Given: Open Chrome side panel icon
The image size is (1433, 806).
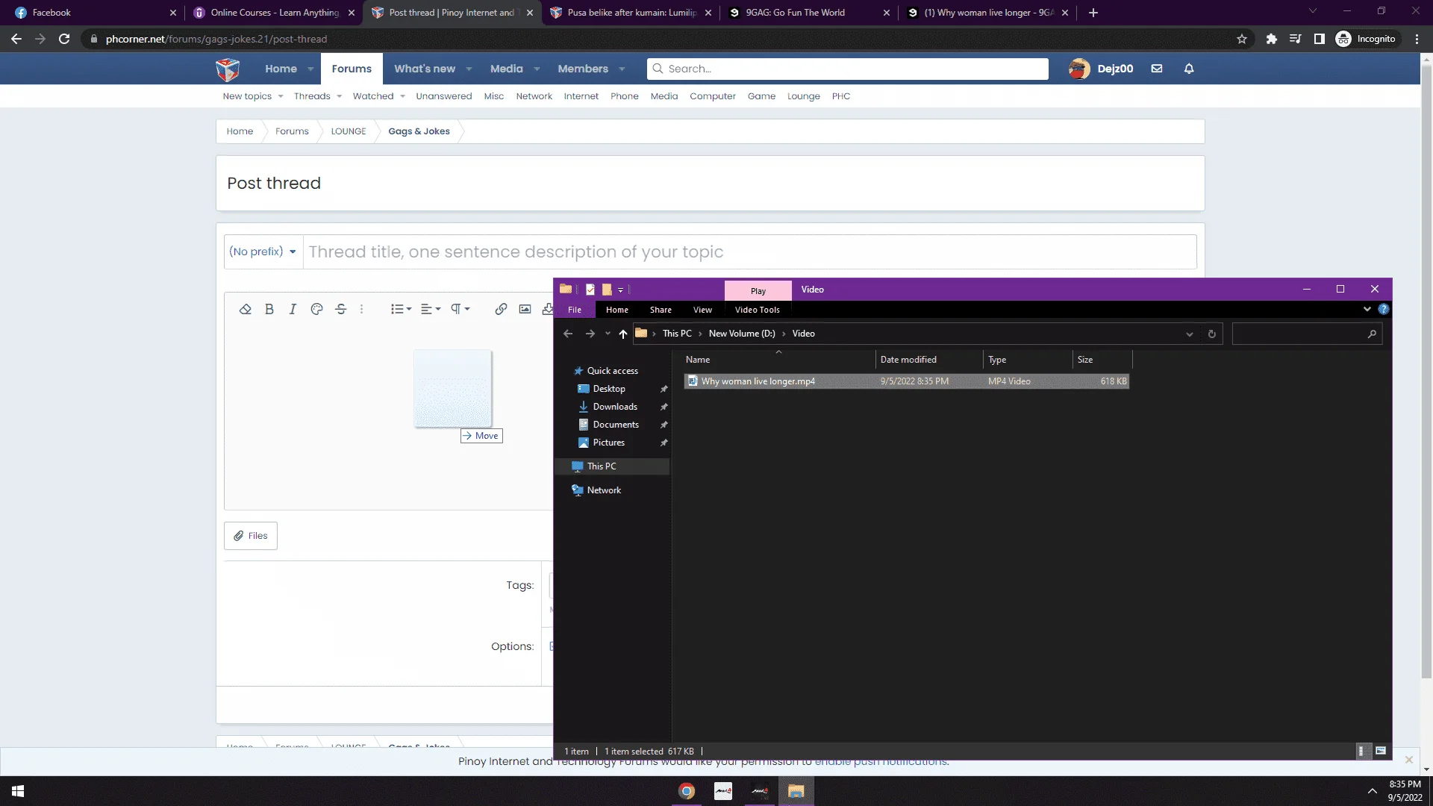Looking at the screenshot, I should click(x=1320, y=39).
